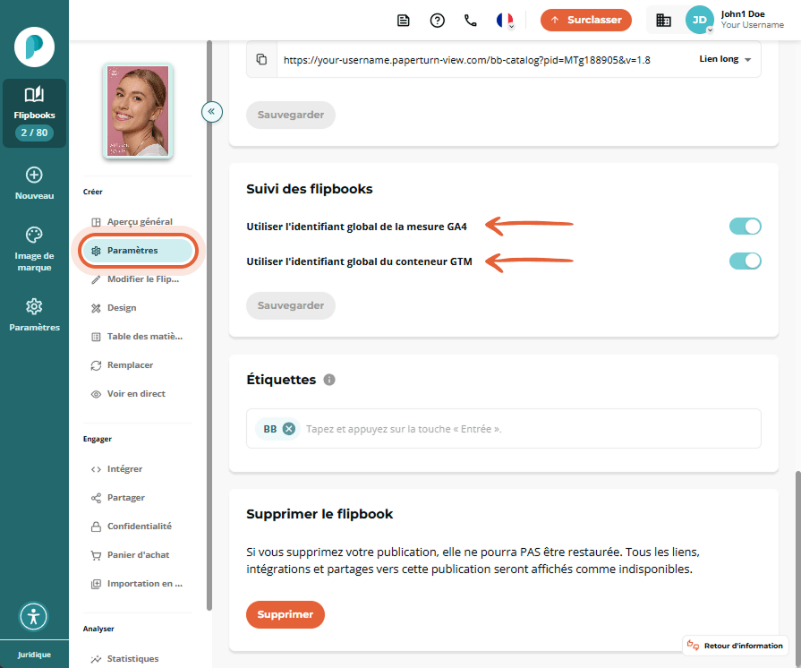This screenshot has height=668, width=801.
Task: Click the Supprimer delete button
Action: point(285,614)
